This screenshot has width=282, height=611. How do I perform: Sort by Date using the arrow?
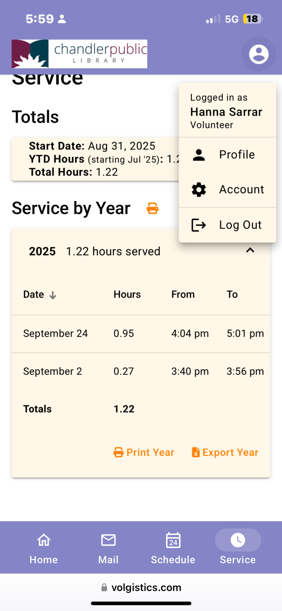coord(53,295)
